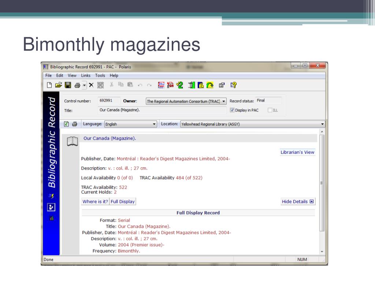The image size is (375, 281).
Task: Create a new record with the blank page icon
Action: (x=49, y=85)
